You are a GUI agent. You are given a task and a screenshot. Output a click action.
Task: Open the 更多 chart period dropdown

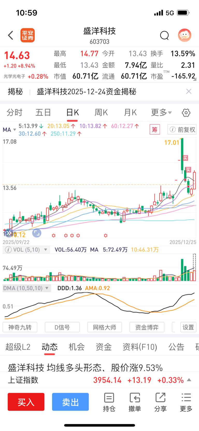coord(161,112)
